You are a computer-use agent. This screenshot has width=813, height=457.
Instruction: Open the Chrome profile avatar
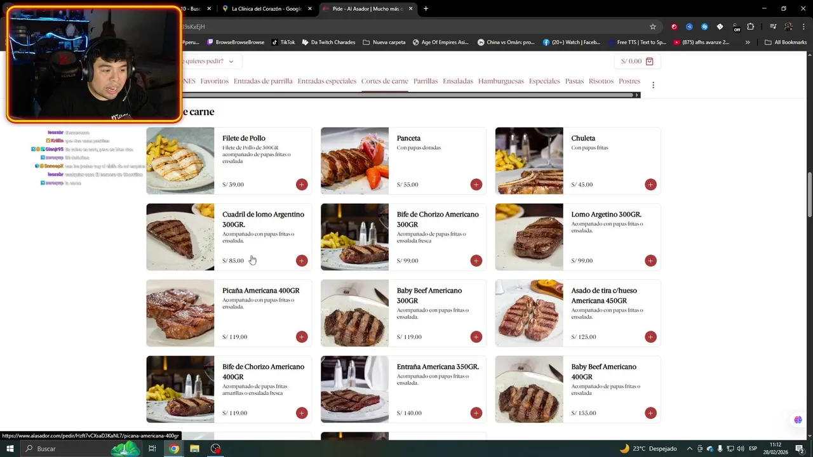[788, 27]
